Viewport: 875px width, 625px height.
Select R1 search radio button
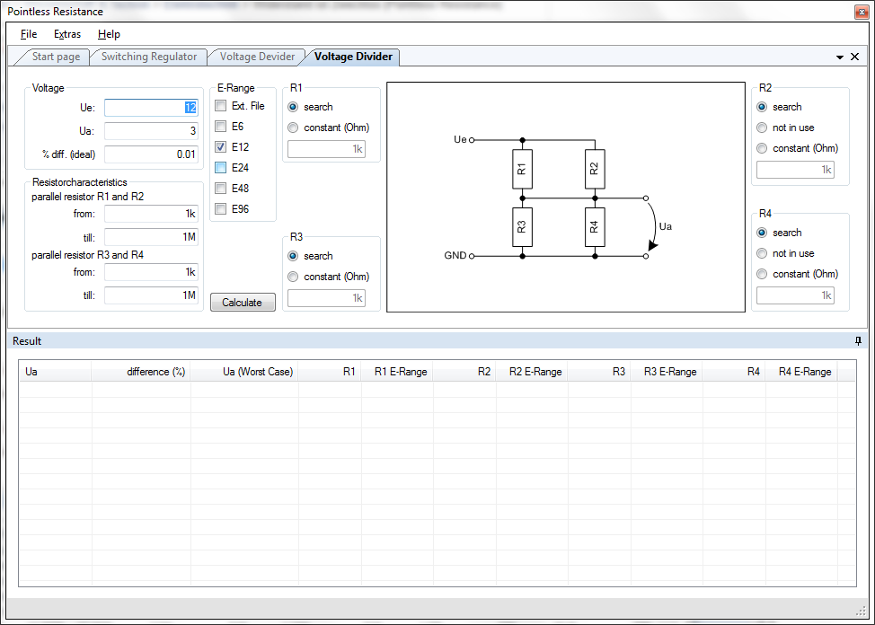(293, 107)
